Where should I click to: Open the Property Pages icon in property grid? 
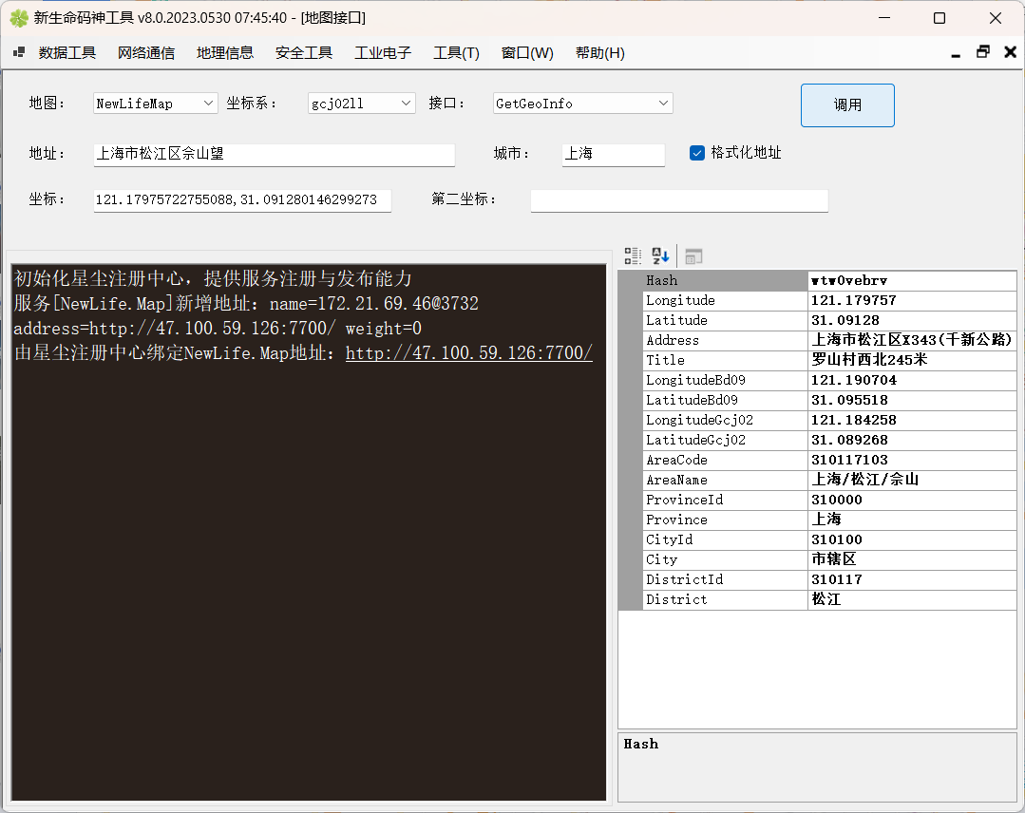click(x=693, y=256)
